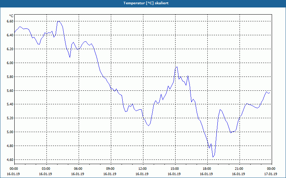The width and height of the screenshot is (286, 178).
Task: Select the 6,60 y-axis value
Action: [10, 21]
